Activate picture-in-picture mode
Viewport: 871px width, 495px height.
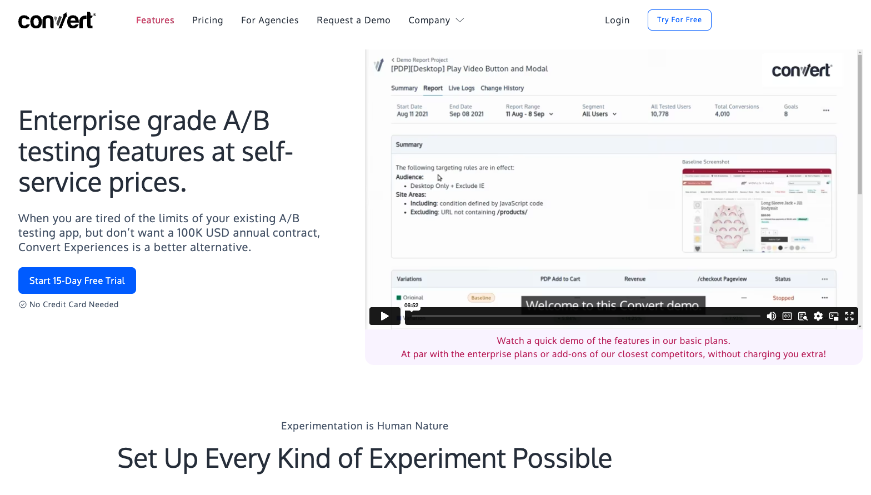tap(833, 316)
